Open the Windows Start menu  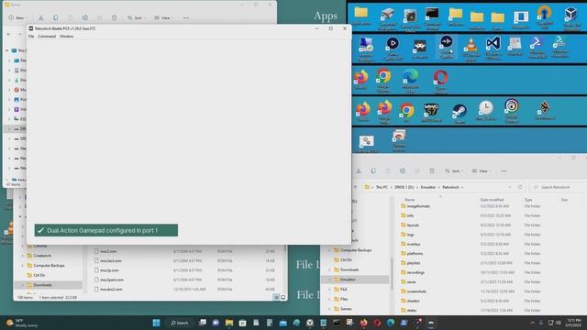point(156,323)
